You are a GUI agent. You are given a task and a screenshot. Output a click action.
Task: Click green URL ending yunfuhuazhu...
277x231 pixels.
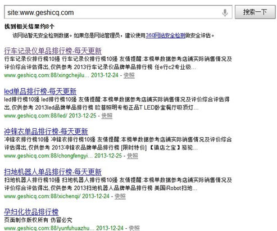click(49, 228)
